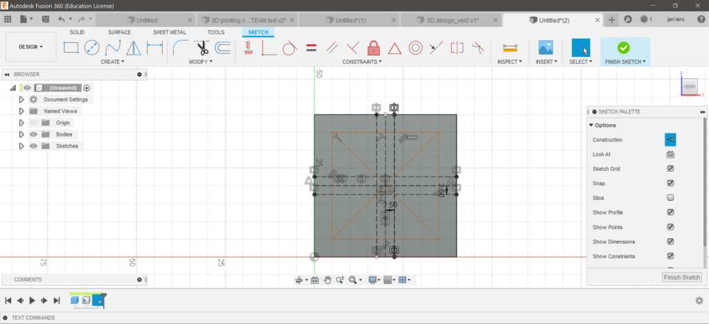
Task: Open the Measure tool under Inspect
Action: (511, 48)
